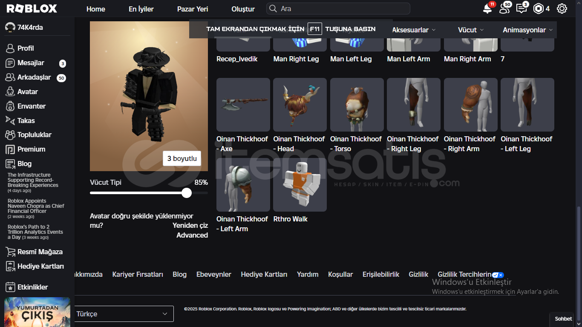The height and width of the screenshot is (327, 582).
Task: Go to the Home tab
Action: pyautogui.click(x=95, y=9)
